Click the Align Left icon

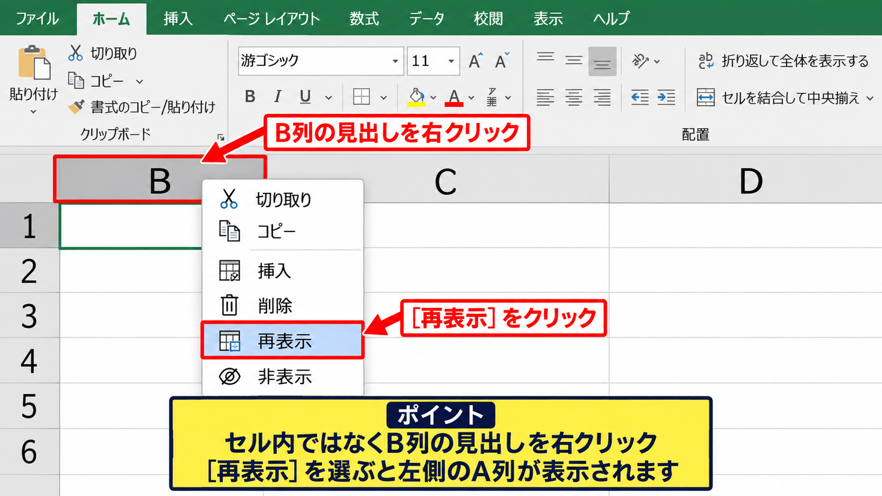click(x=545, y=98)
